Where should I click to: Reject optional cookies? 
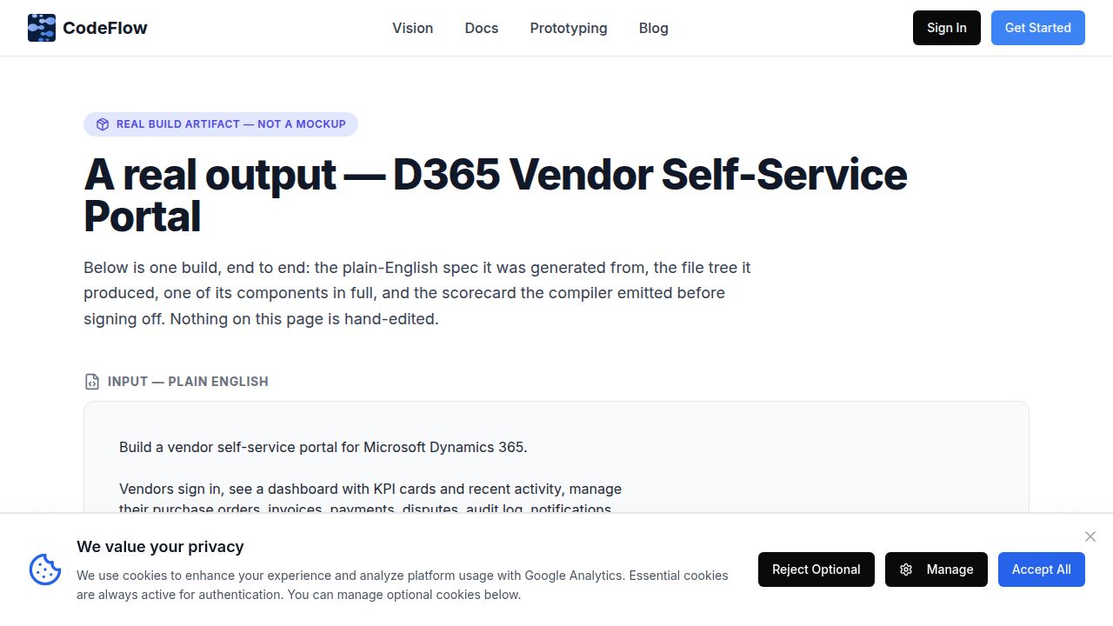pyautogui.click(x=816, y=569)
